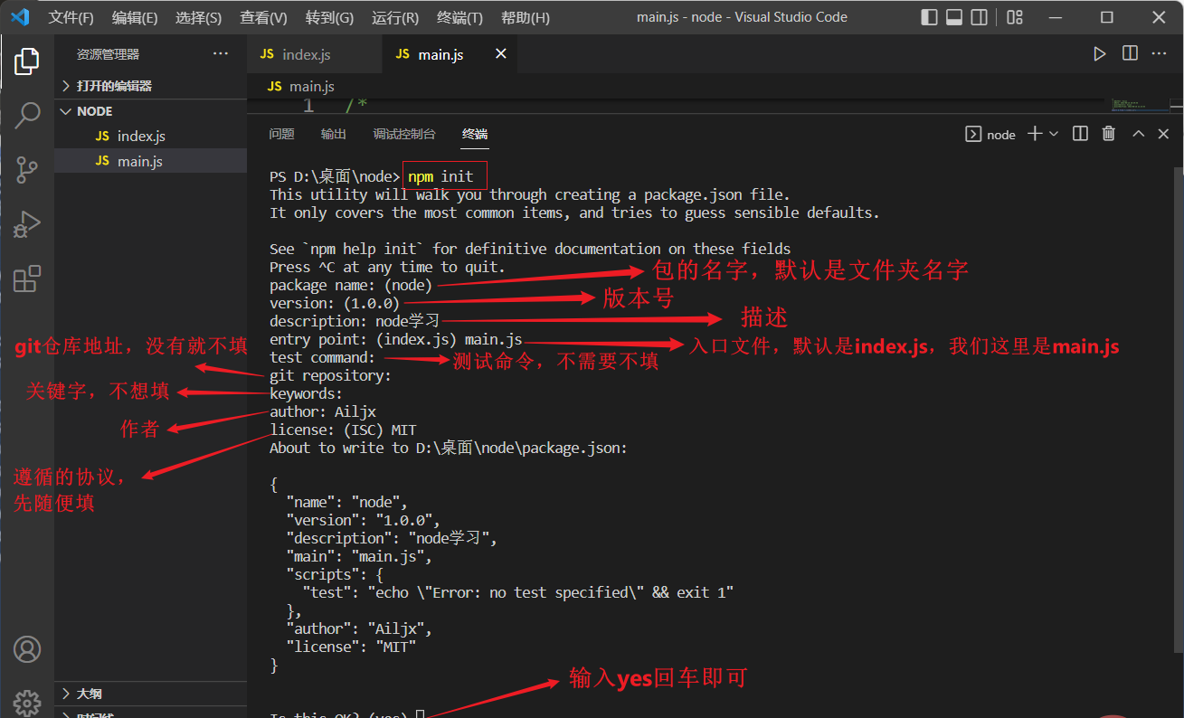
Task: Open the Accounts menu icon
Action: click(27, 649)
